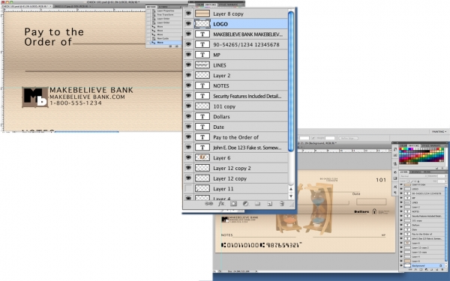Click the square dock icon beside the small Layers panel
Image resolution: width=450 pixels, height=281 pixels.
395,178
